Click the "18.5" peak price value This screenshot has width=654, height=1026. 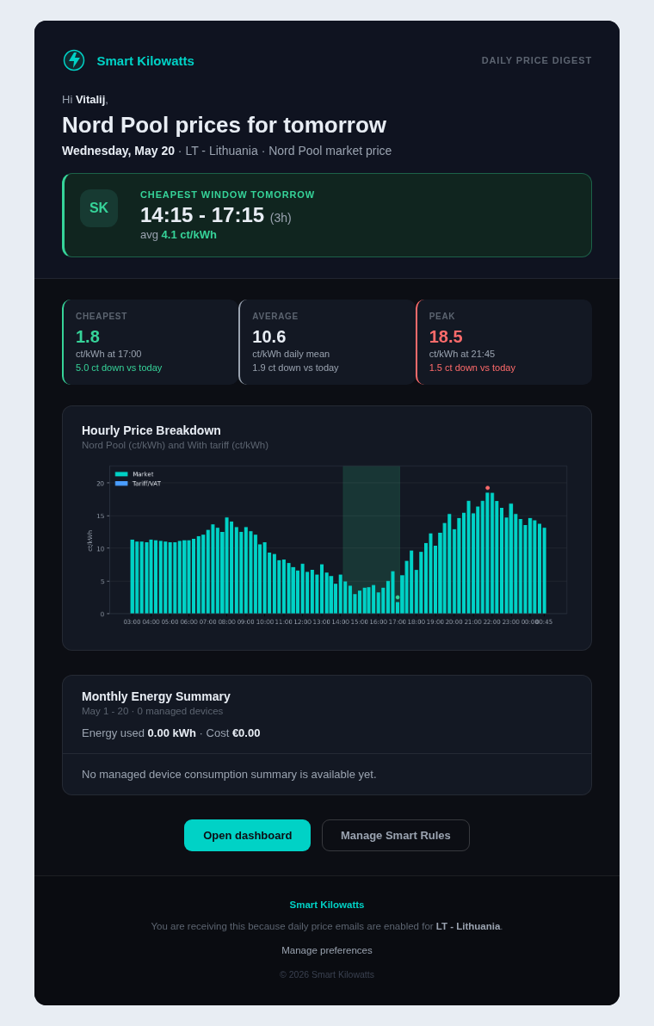point(446,337)
